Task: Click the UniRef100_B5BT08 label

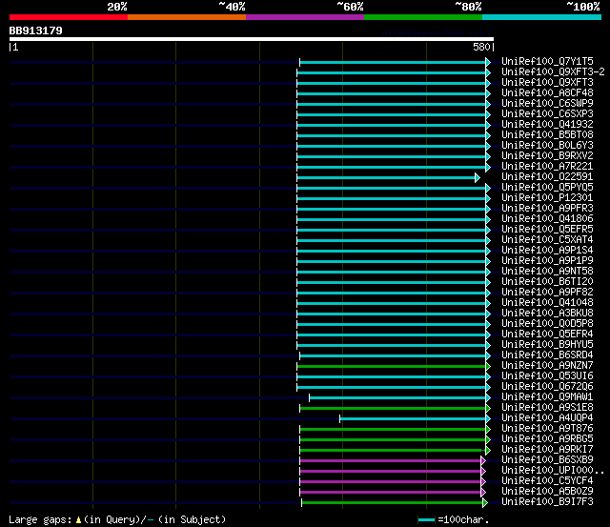Action: 547,135
